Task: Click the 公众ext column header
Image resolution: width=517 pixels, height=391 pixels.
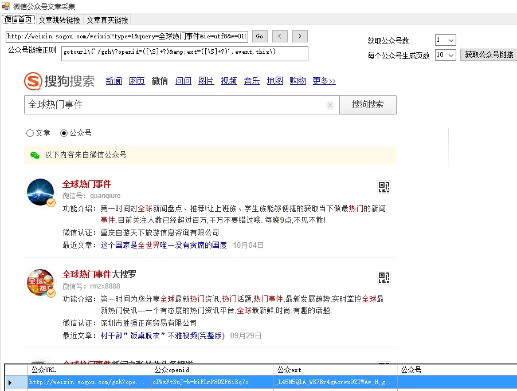Action: click(x=336, y=370)
